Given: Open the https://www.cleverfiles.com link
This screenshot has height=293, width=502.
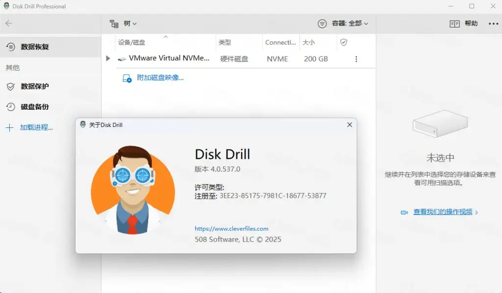Looking at the screenshot, I should [x=231, y=229].
